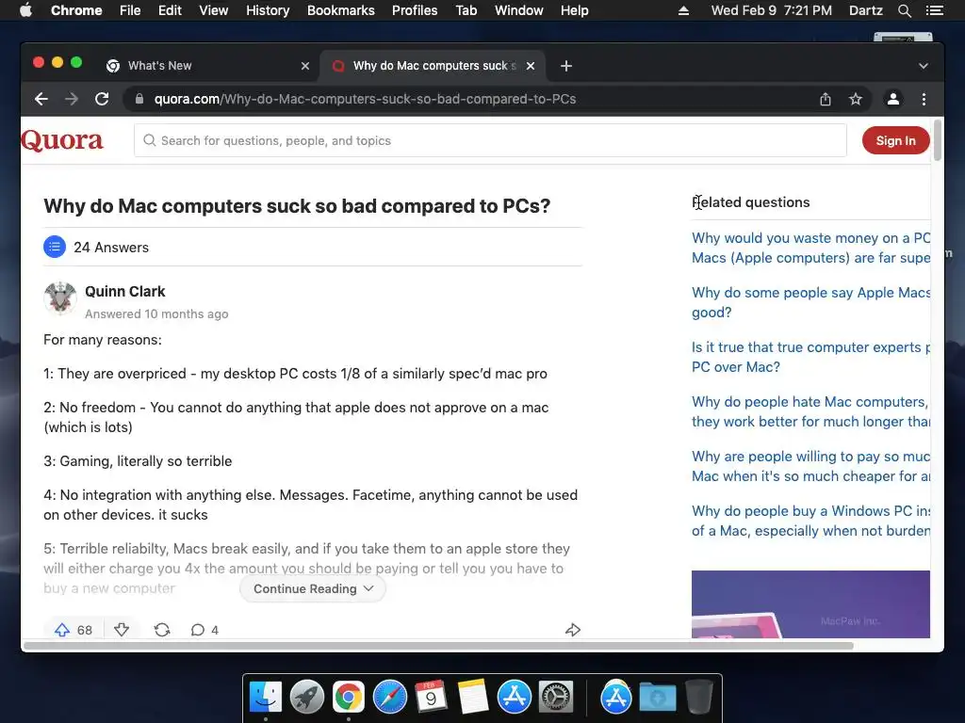Open the Tab menu

[x=466, y=10]
